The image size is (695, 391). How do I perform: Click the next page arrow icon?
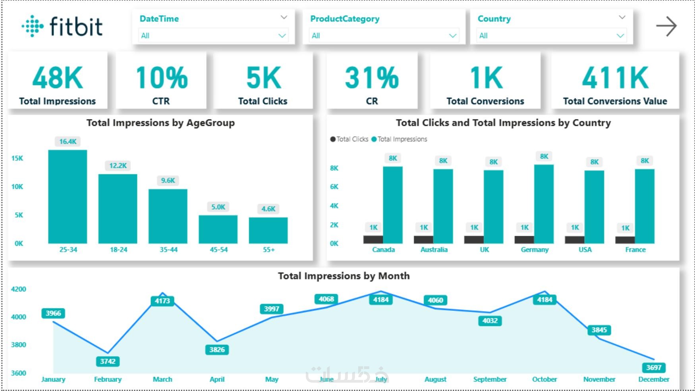pyautogui.click(x=666, y=26)
